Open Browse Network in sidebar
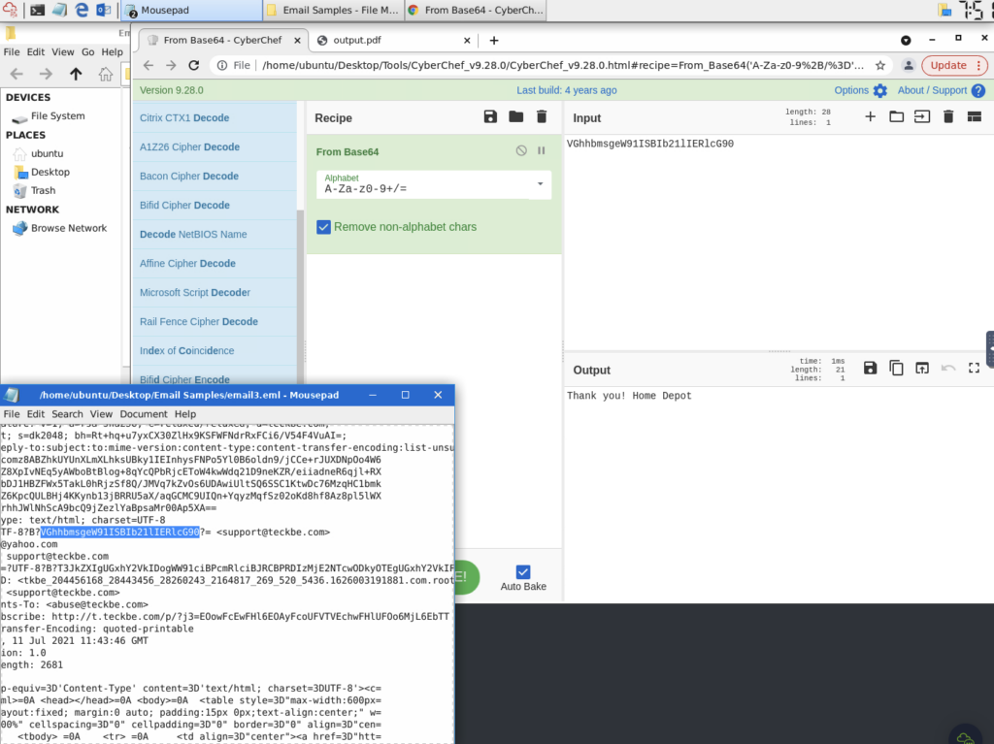Screen dimensions: 994x744 69,228
